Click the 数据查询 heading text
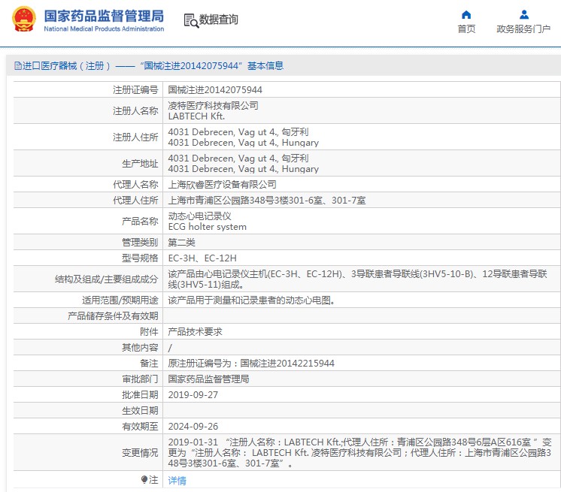 tap(219, 20)
